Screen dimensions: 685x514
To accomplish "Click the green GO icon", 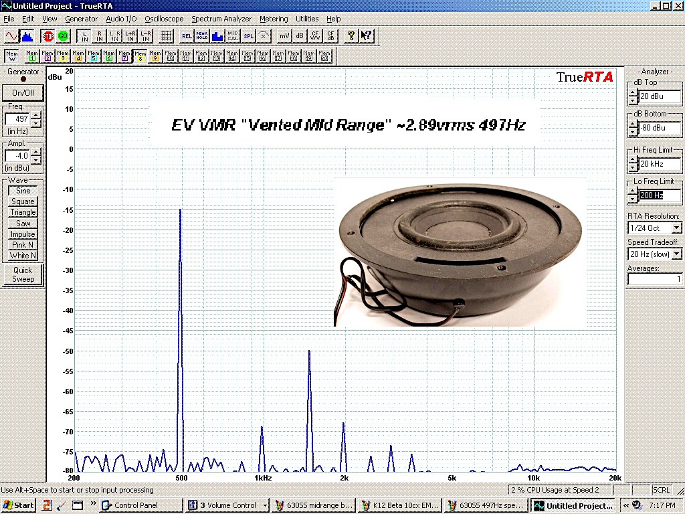I will (63, 36).
